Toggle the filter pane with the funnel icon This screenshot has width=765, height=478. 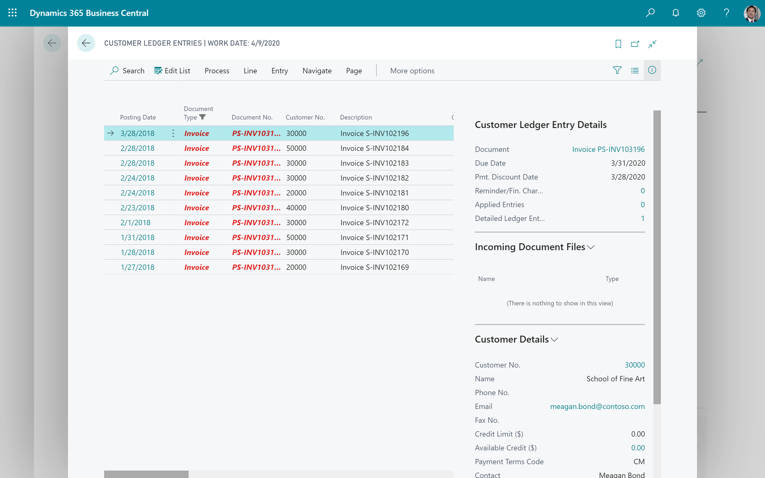[617, 70]
